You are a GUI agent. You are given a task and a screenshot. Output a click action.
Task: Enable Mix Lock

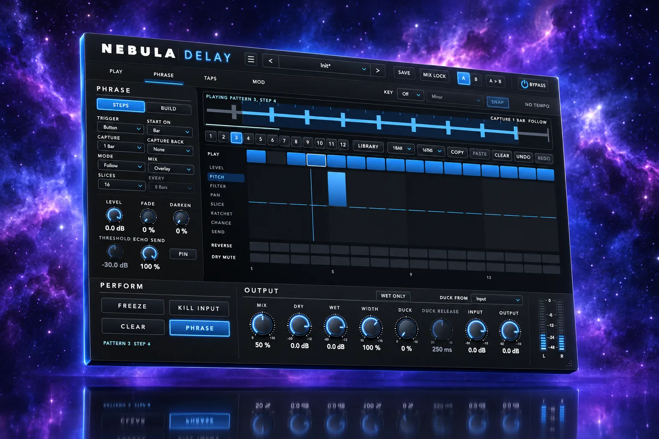[434, 75]
